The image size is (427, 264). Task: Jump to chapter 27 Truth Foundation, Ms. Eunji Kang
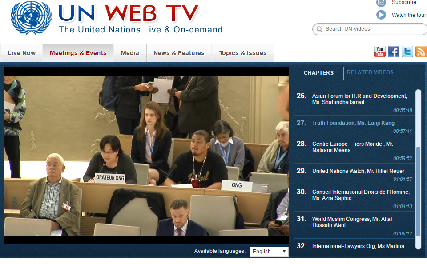(354, 126)
